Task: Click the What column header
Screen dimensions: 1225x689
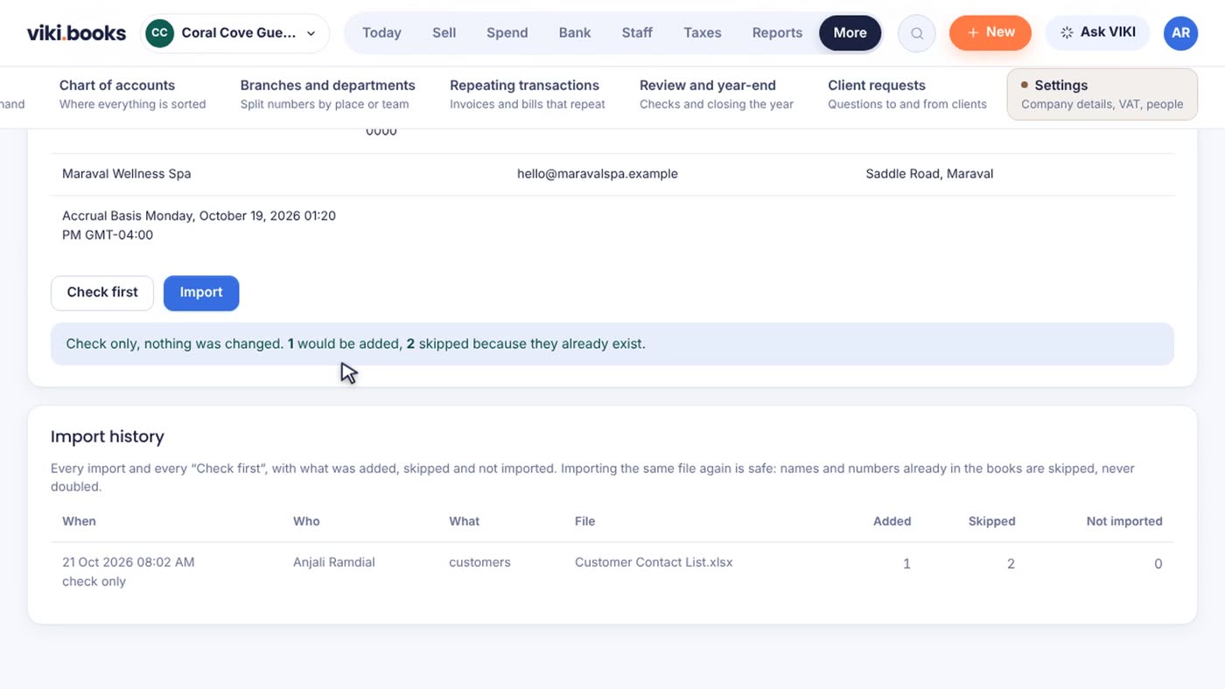Action: 464,521
